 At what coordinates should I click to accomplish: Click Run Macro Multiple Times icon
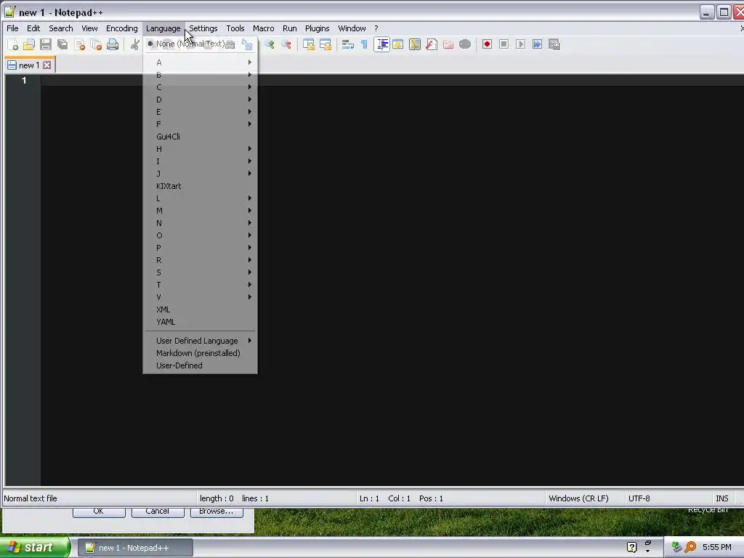537,44
